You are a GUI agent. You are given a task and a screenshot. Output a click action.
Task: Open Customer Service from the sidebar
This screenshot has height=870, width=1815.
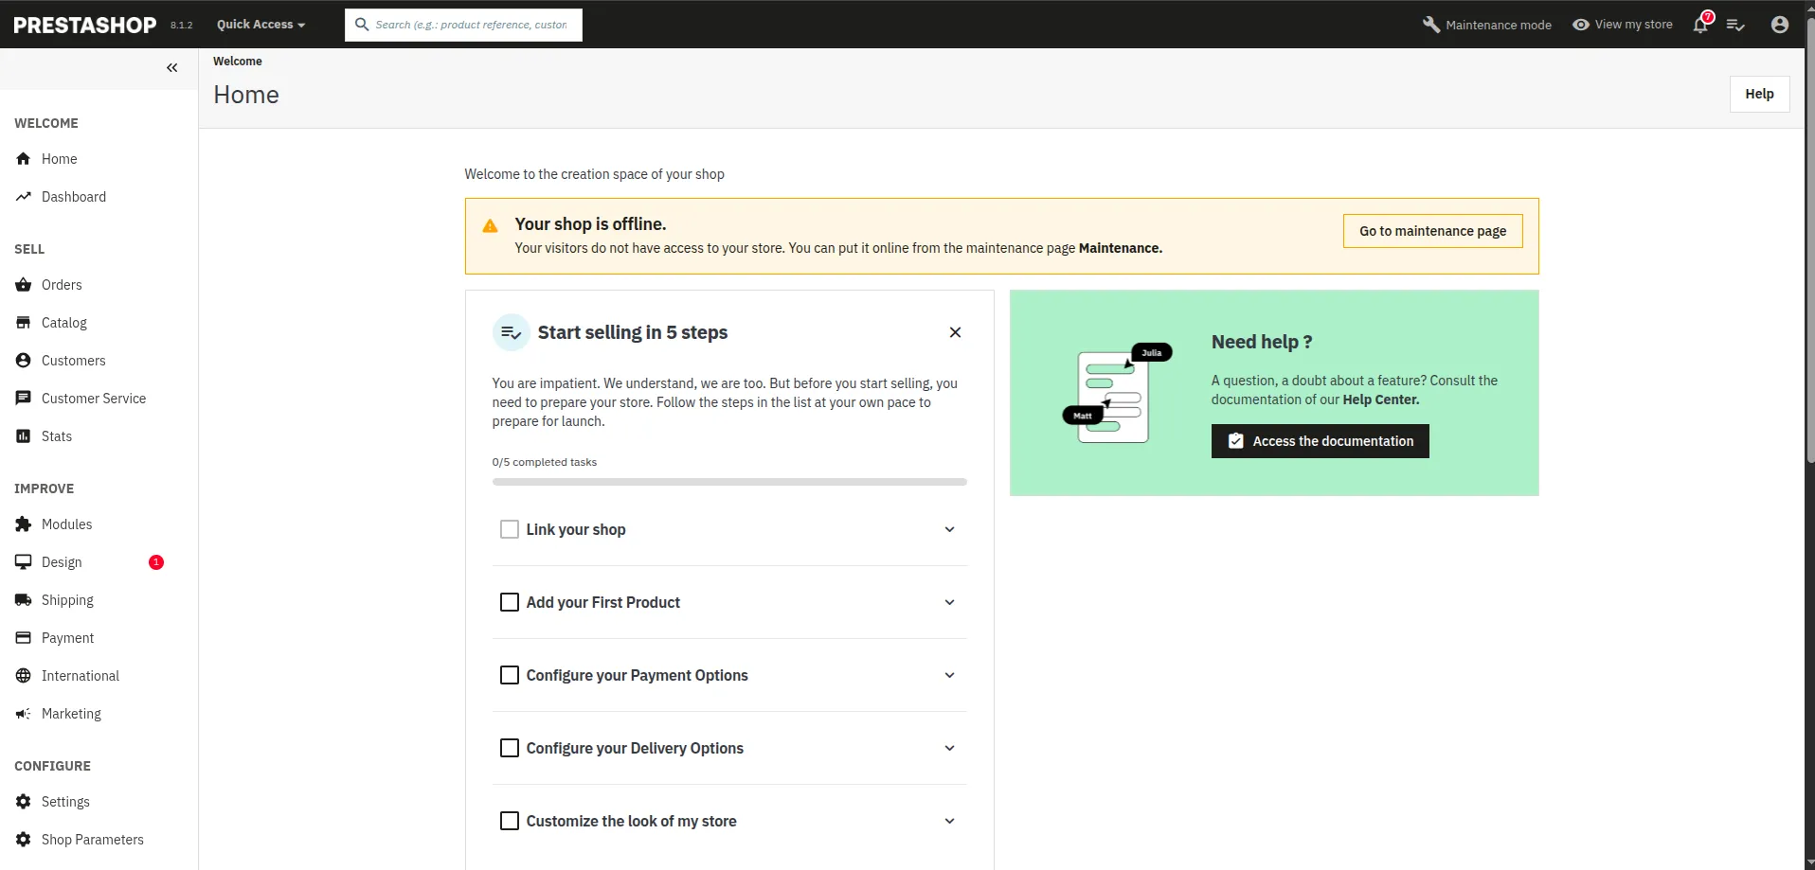pos(94,398)
